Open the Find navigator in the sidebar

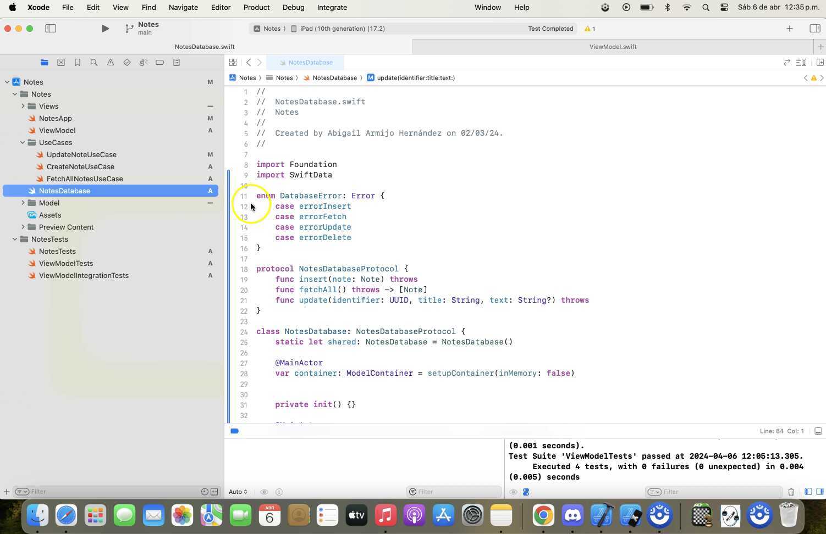94,62
